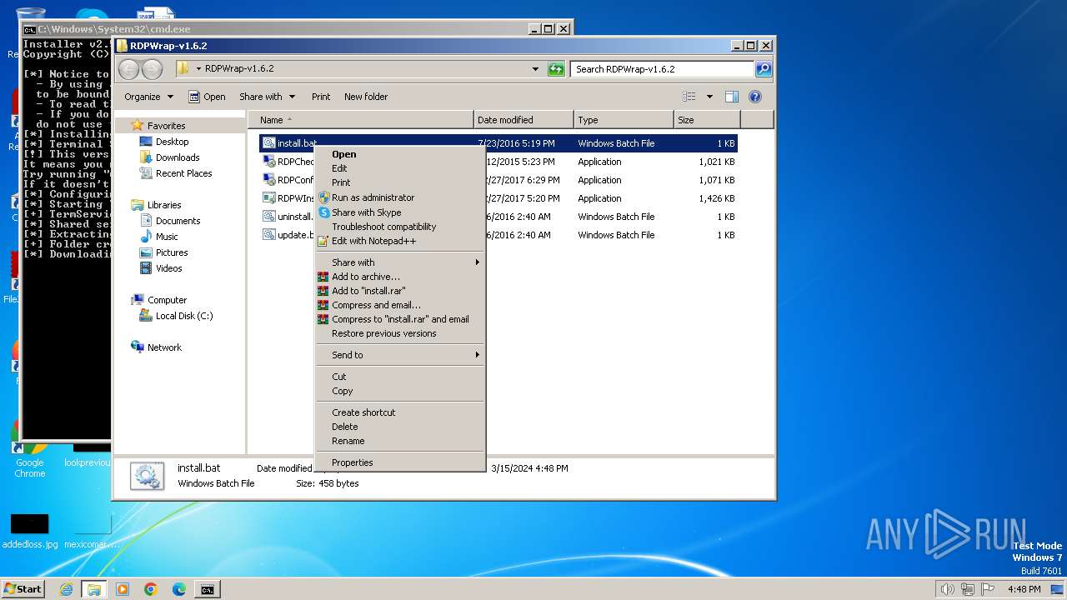
Task: Click the Open toolbar button
Action: [x=207, y=97]
